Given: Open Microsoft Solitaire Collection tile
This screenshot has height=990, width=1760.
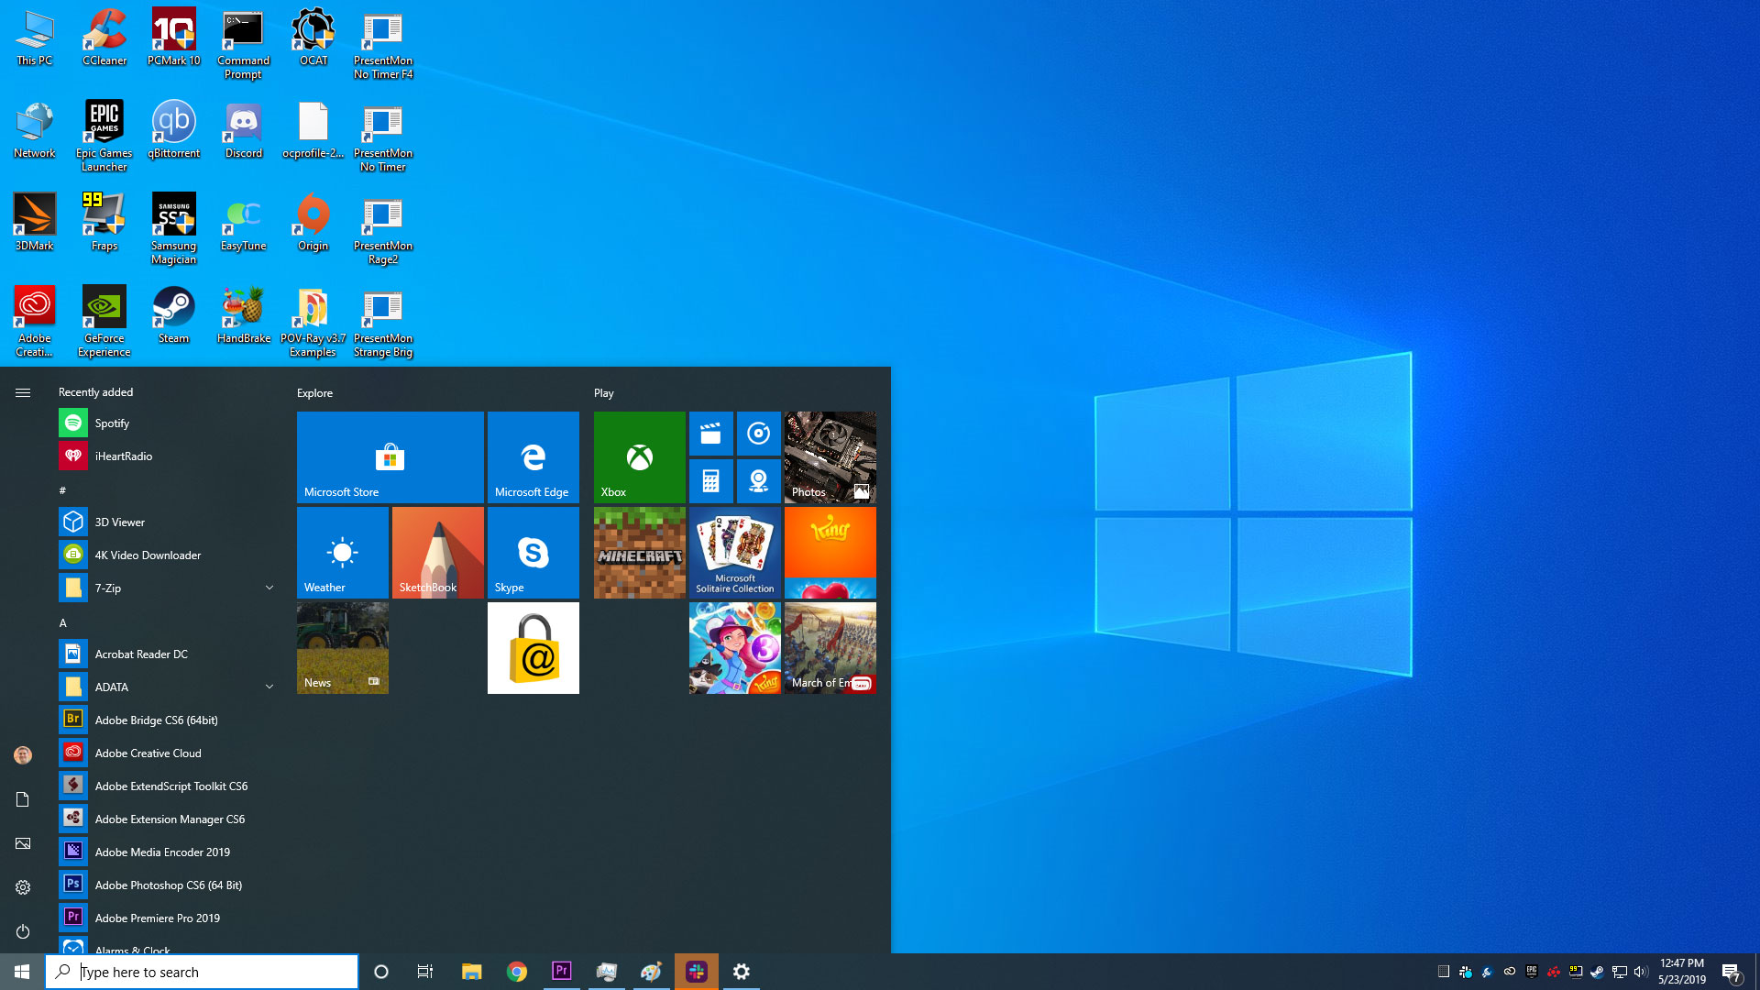Looking at the screenshot, I should [x=735, y=553].
